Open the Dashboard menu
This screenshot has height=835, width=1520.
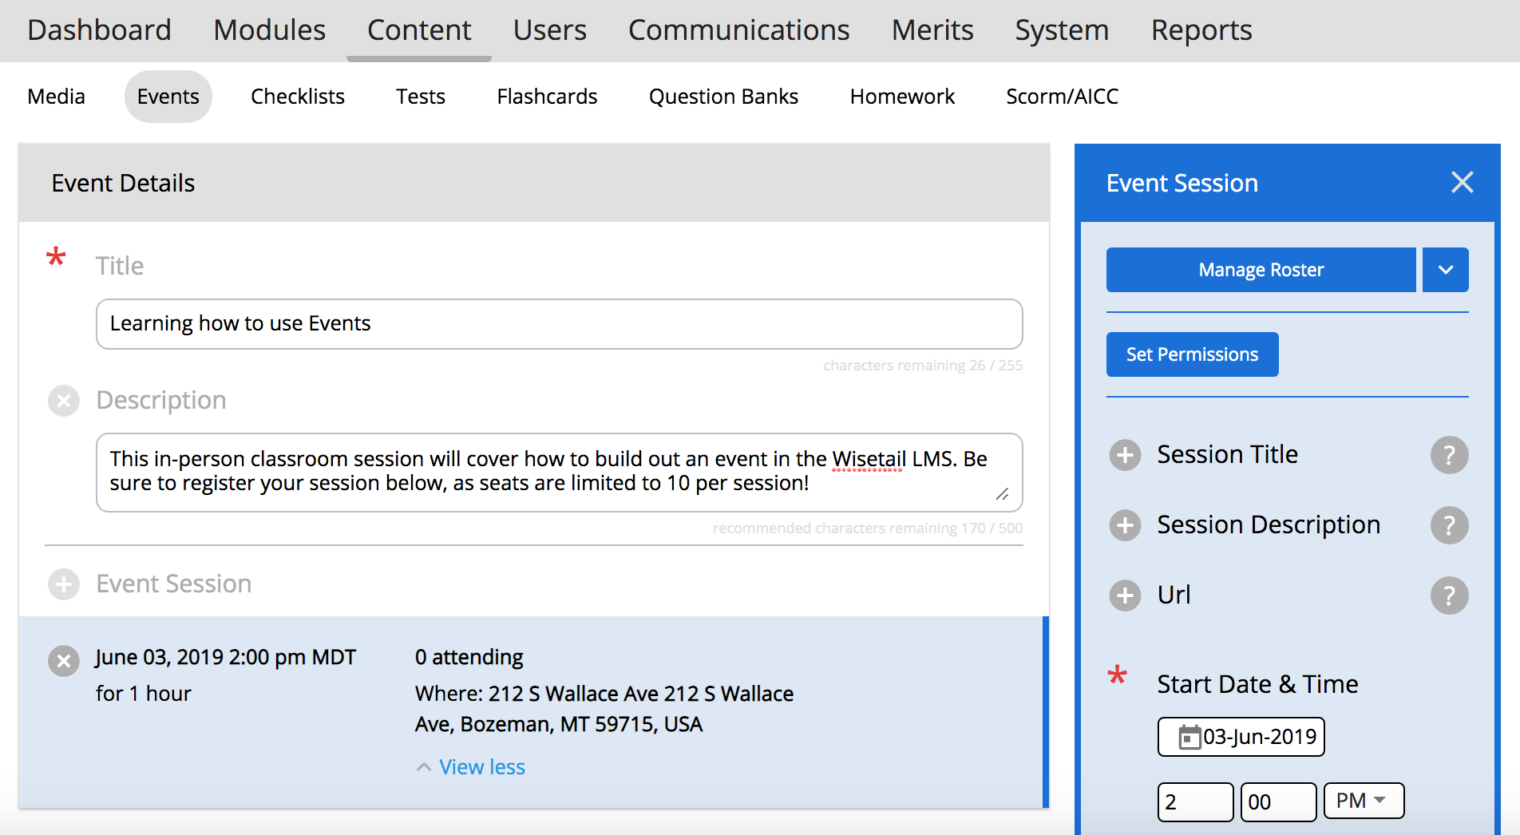click(x=99, y=30)
